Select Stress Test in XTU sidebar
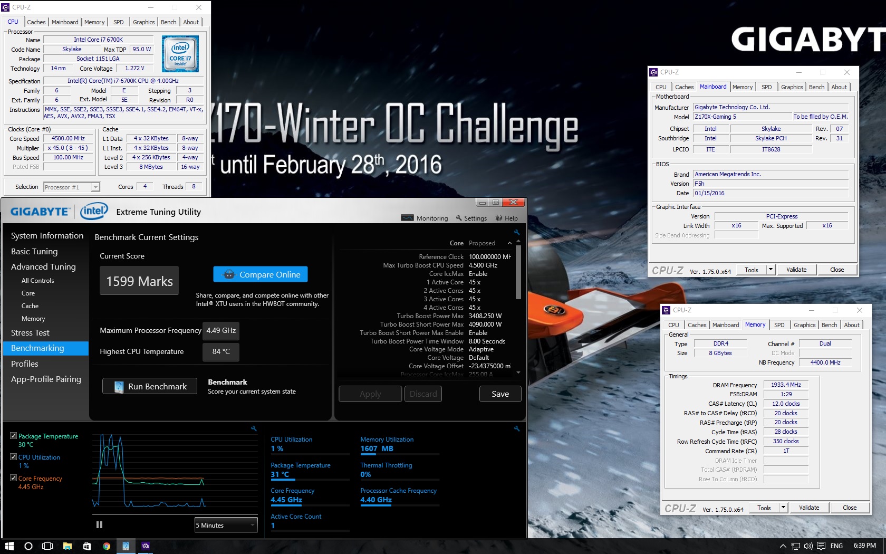This screenshot has height=554, width=886. pyautogui.click(x=30, y=332)
